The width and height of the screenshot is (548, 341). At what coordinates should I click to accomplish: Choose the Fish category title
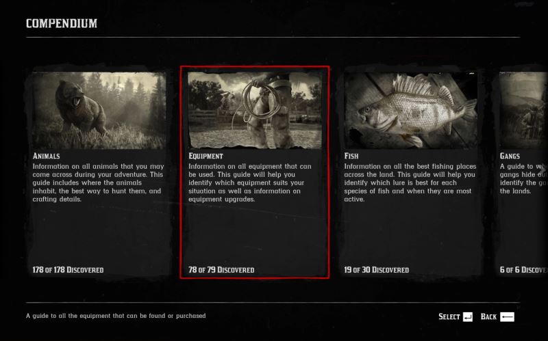point(351,156)
